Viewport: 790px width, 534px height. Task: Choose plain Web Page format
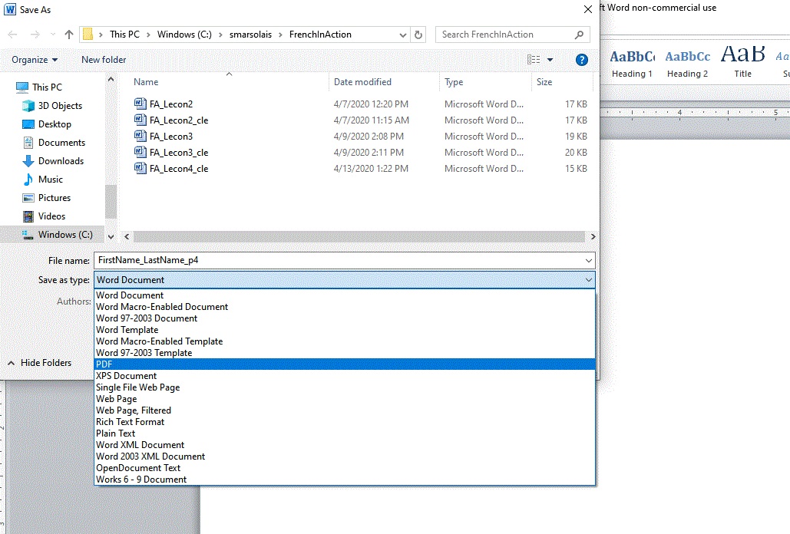click(x=345, y=399)
